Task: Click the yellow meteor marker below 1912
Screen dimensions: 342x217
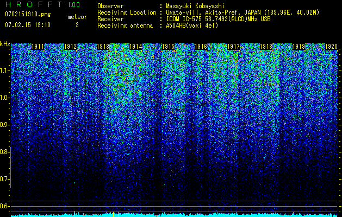Action: point(75,214)
